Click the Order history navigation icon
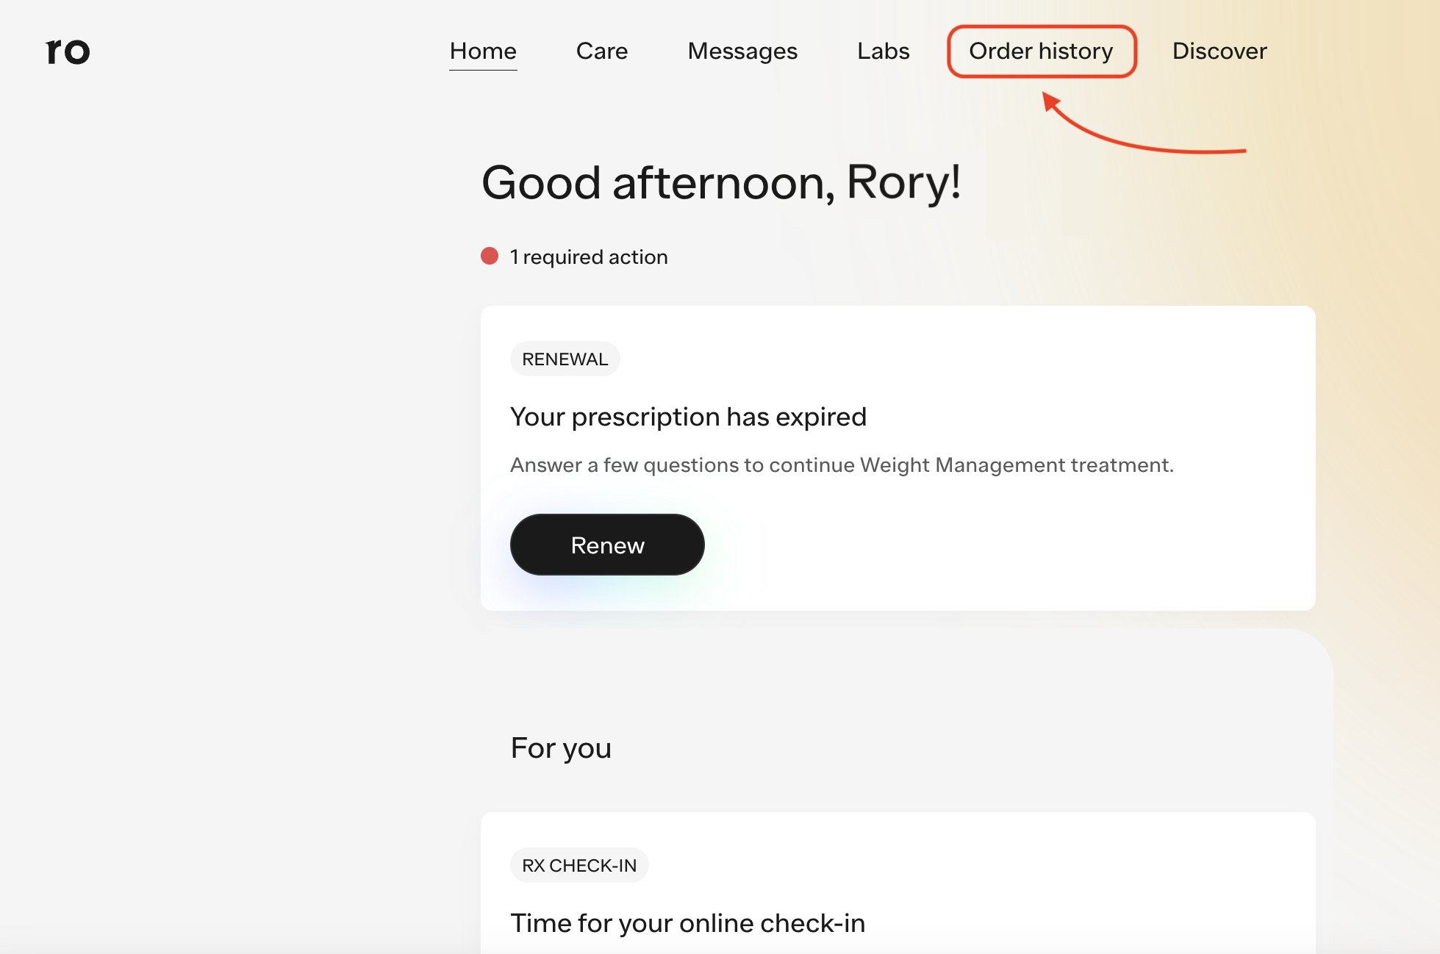This screenshot has height=954, width=1440. tap(1040, 50)
